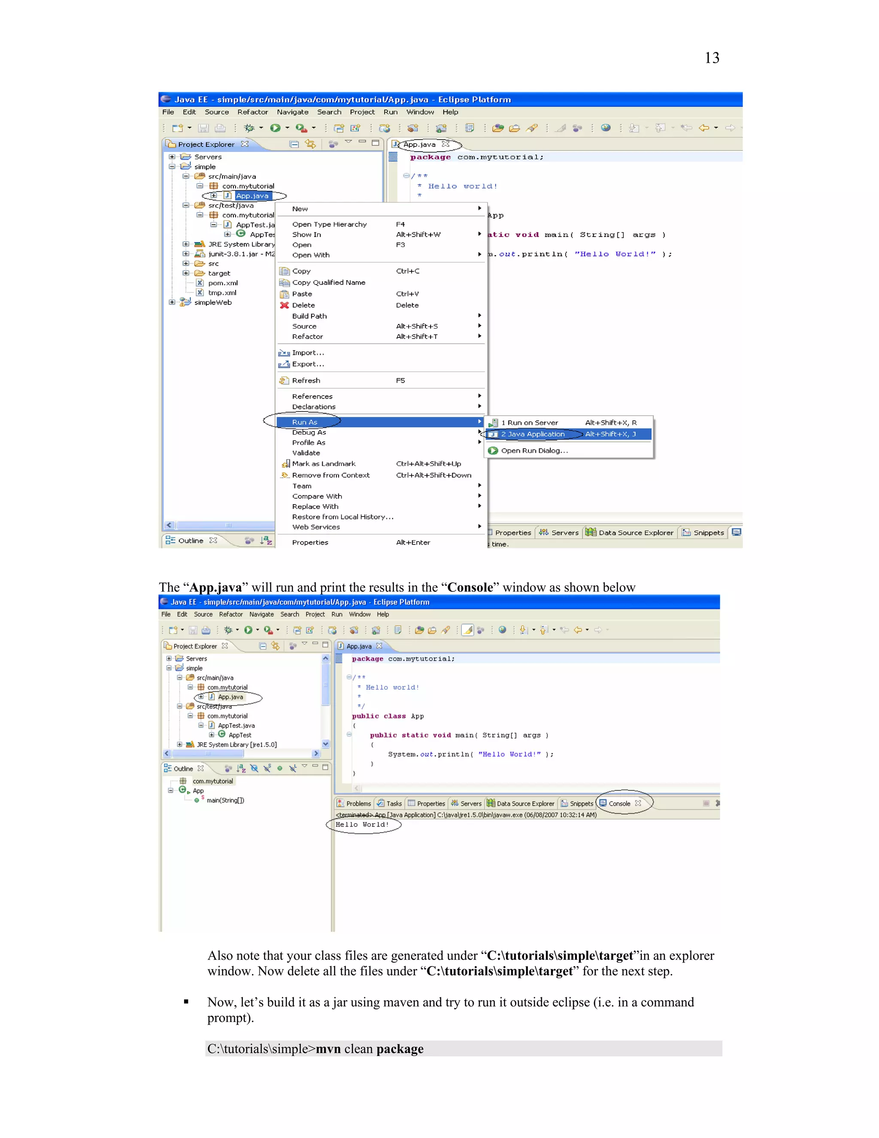The height and width of the screenshot is (1138, 879).
Task: Collapse the App class node in Outline view
Action: click(170, 791)
